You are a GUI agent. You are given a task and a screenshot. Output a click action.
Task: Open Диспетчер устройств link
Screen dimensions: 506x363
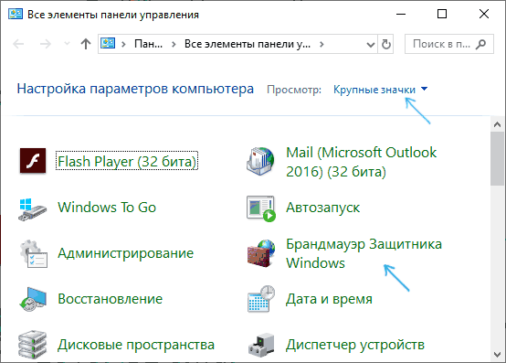(355, 345)
